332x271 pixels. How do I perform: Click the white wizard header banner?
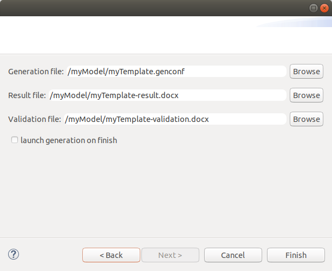135,35
